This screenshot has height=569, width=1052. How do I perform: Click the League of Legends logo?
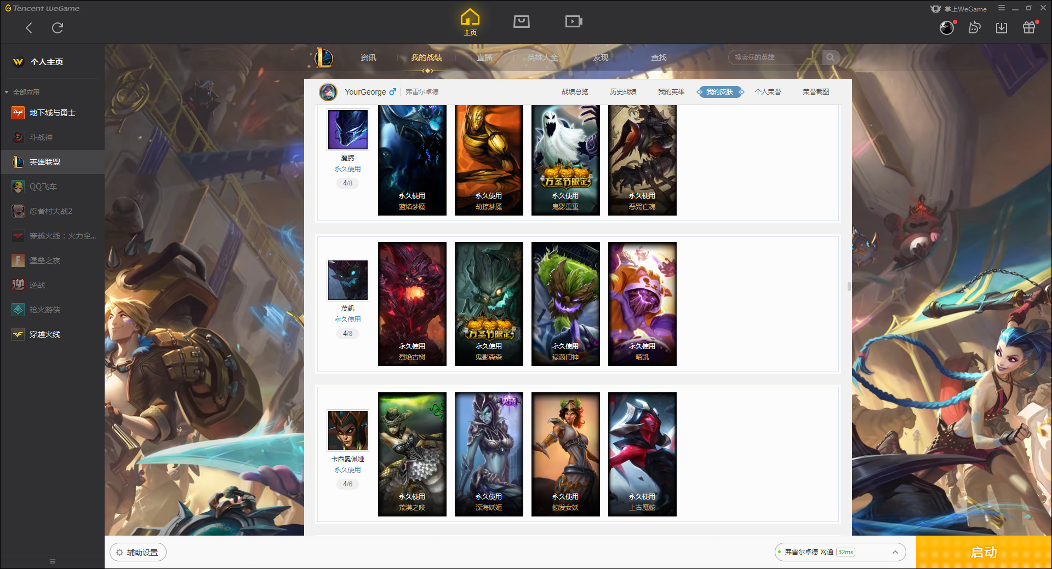[324, 57]
